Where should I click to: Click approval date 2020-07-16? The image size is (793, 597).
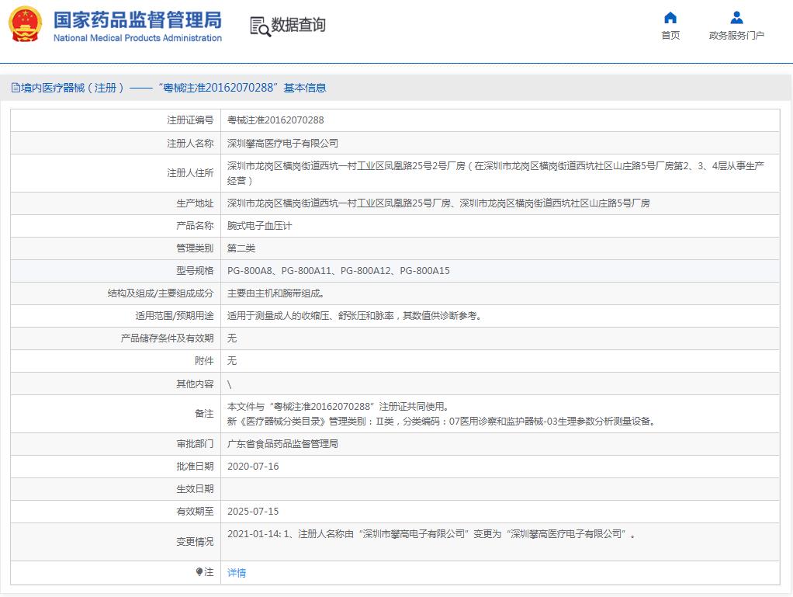[x=253, y=467]
